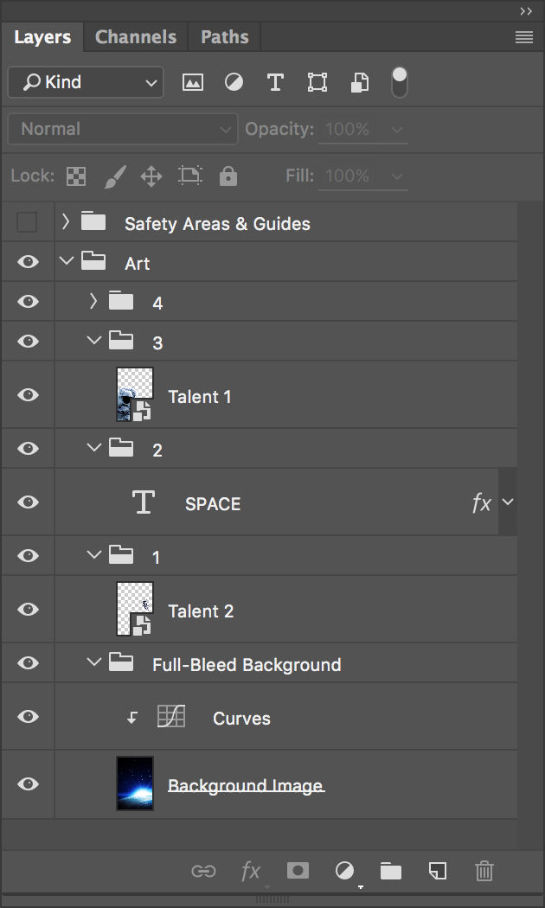Hide the Curves adjustment layer

pyautogui.click(x=28, y=716)
